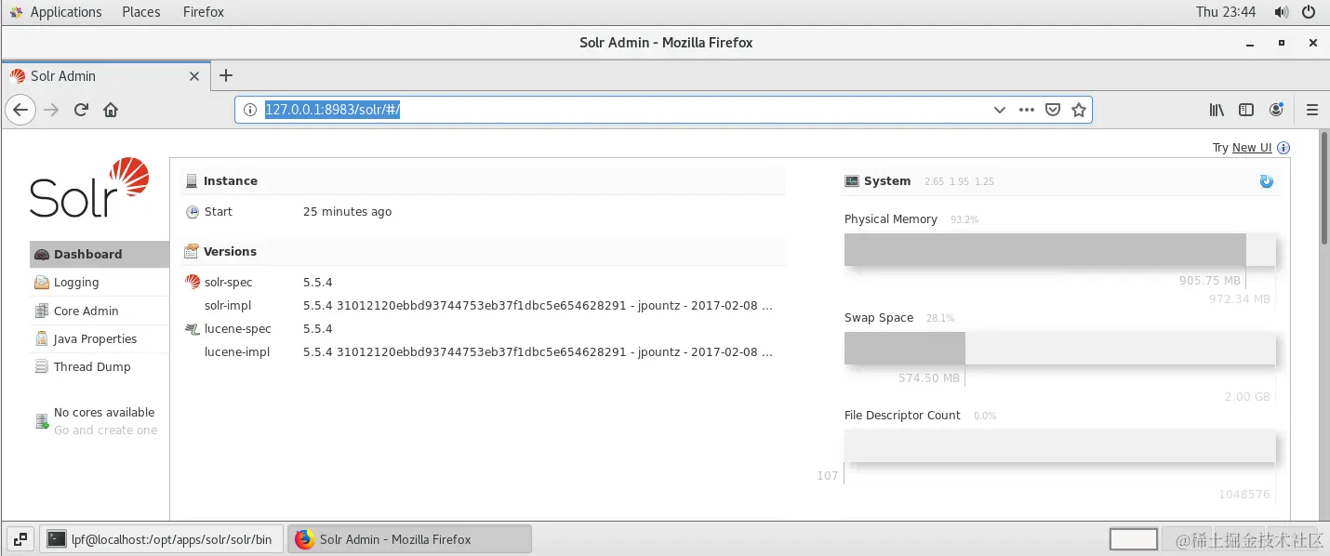Open a new browser tab
The width and height of the screenshot is (1330, 556).
tap(225, 76)
